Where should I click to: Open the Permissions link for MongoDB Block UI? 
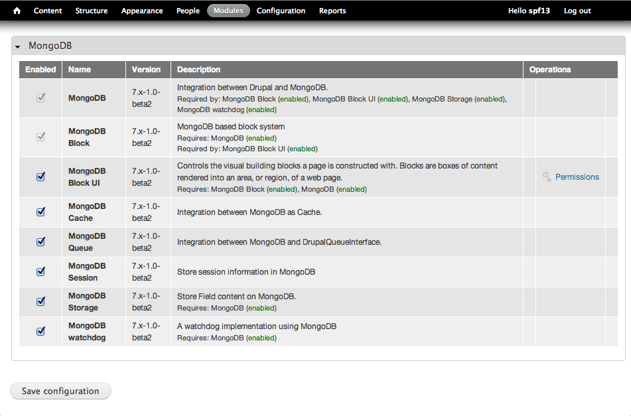point(577,176)
